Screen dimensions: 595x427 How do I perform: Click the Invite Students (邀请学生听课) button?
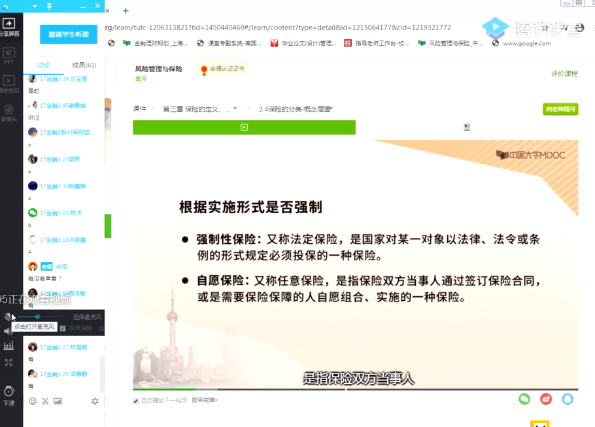[x=68, y=35]
